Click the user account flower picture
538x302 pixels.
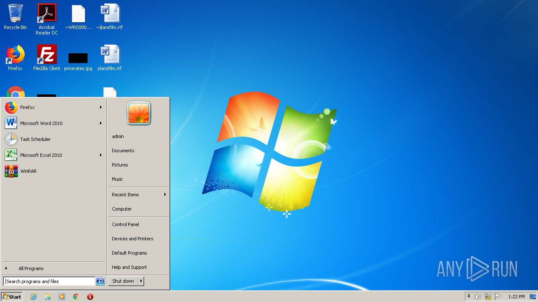tap(139, 113)
